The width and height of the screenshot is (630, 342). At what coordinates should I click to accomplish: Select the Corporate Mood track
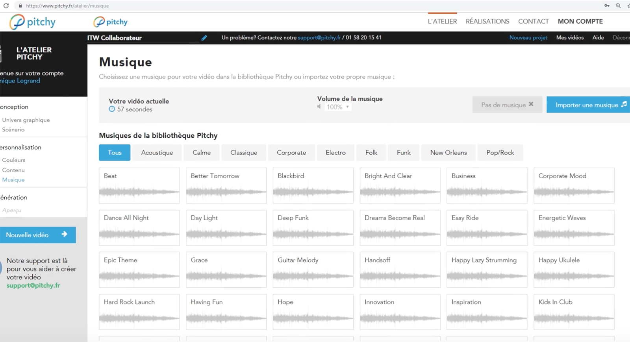coord(574,185)
